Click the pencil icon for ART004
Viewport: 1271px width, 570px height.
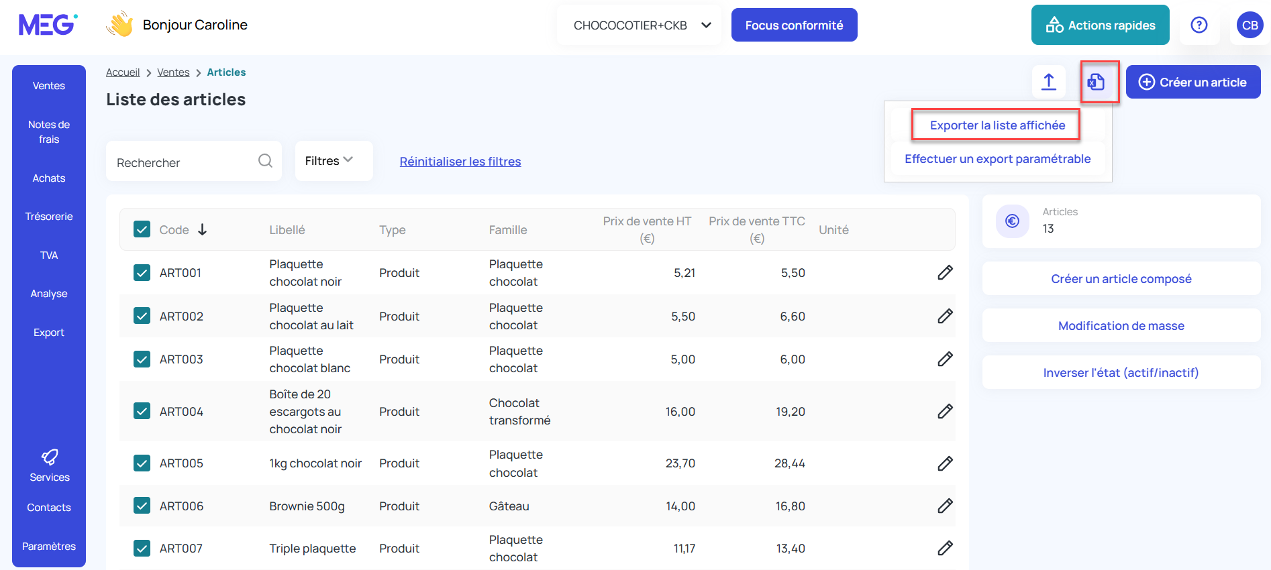945,411
